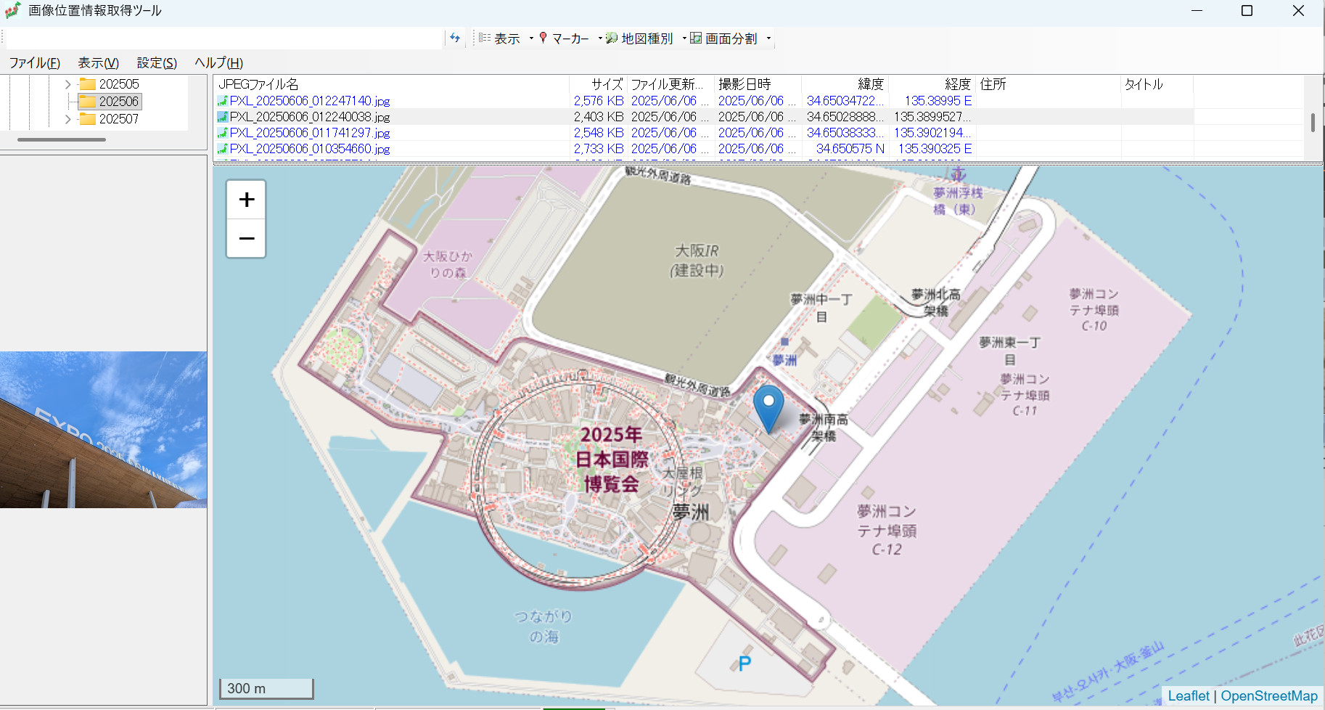
Task: Click the blue location marker on the map
Action: pyautogui.click(x=768, y=405)
